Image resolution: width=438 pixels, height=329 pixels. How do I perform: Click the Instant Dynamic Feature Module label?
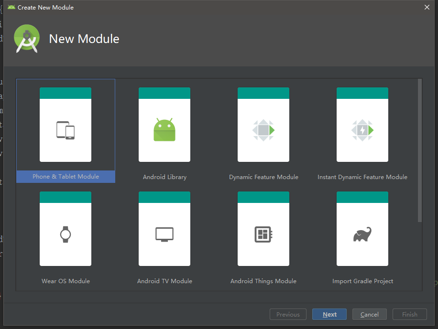pyautogui.click(x=362, y=177)
